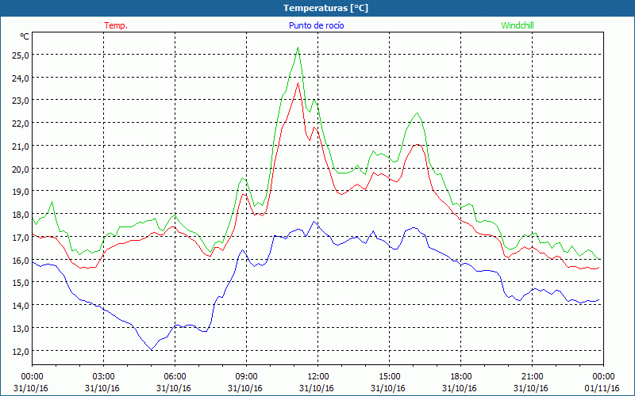Select the blue Punto de rocío legend label
Image resolution: width=635 pixels, height=396 pixels.
click(x=316, y=25)
